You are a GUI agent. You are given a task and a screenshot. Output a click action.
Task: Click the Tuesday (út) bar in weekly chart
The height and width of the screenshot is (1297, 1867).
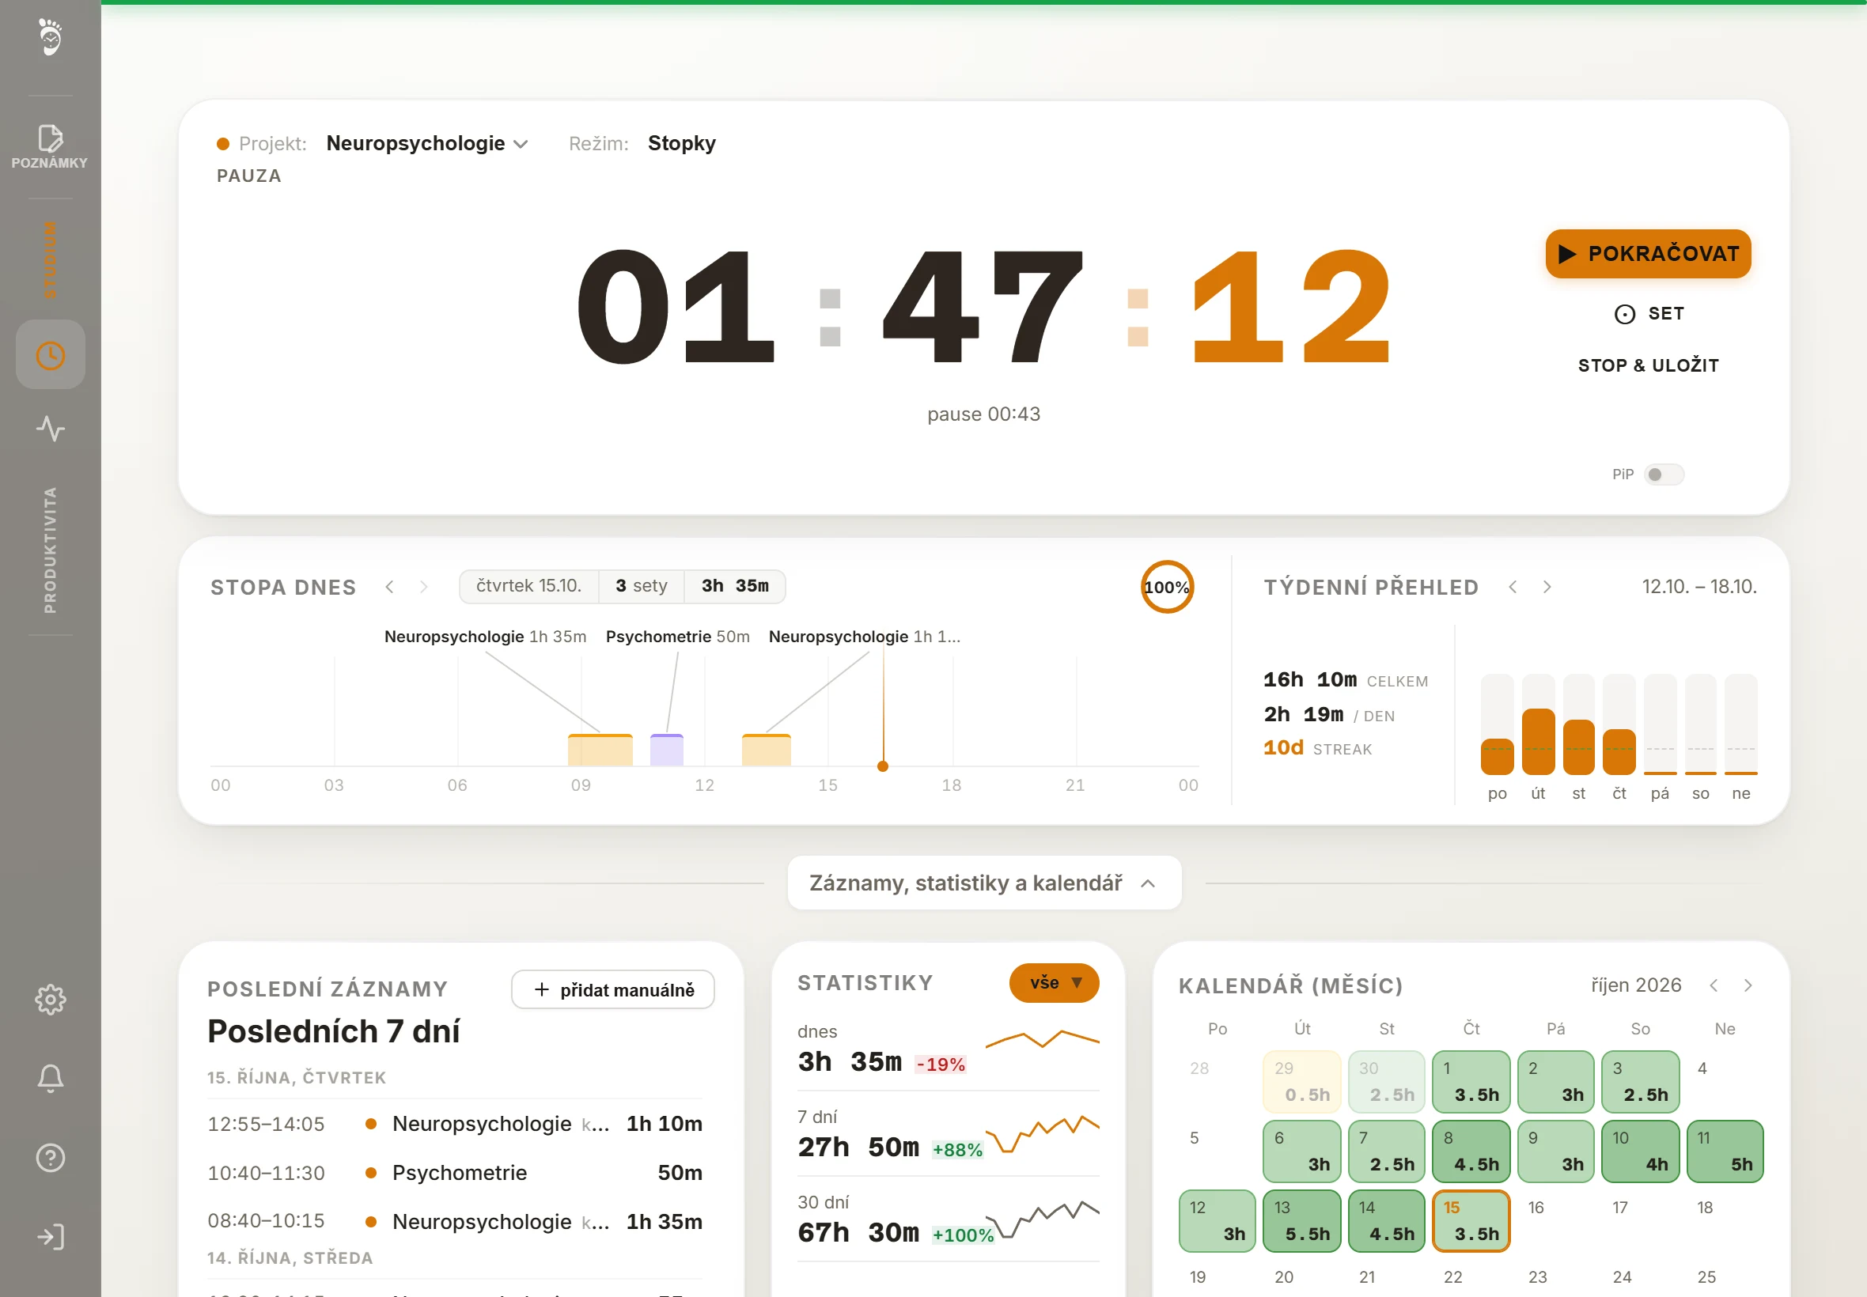pyautogui.click(x=1538, y=741)
